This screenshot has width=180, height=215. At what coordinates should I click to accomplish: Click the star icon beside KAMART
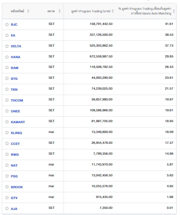point(7,122)
